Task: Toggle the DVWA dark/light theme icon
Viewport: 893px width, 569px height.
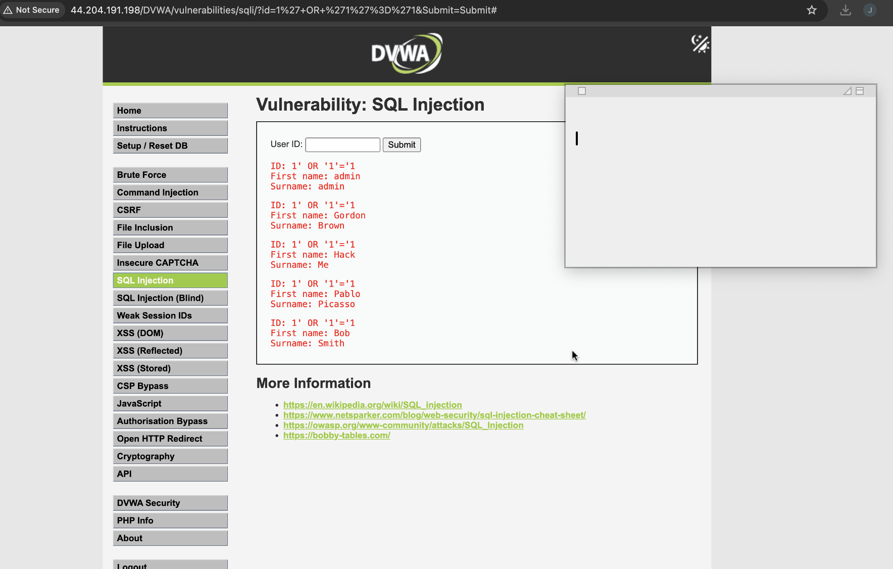Action: point(700,44)
